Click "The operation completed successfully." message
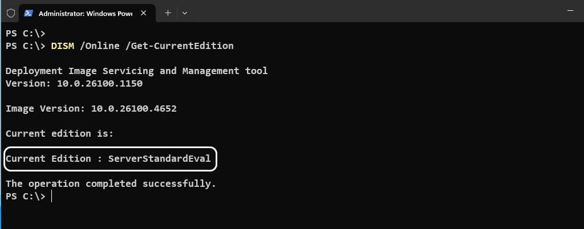Screen dimensions: 584x229 [x=111, y=183]
